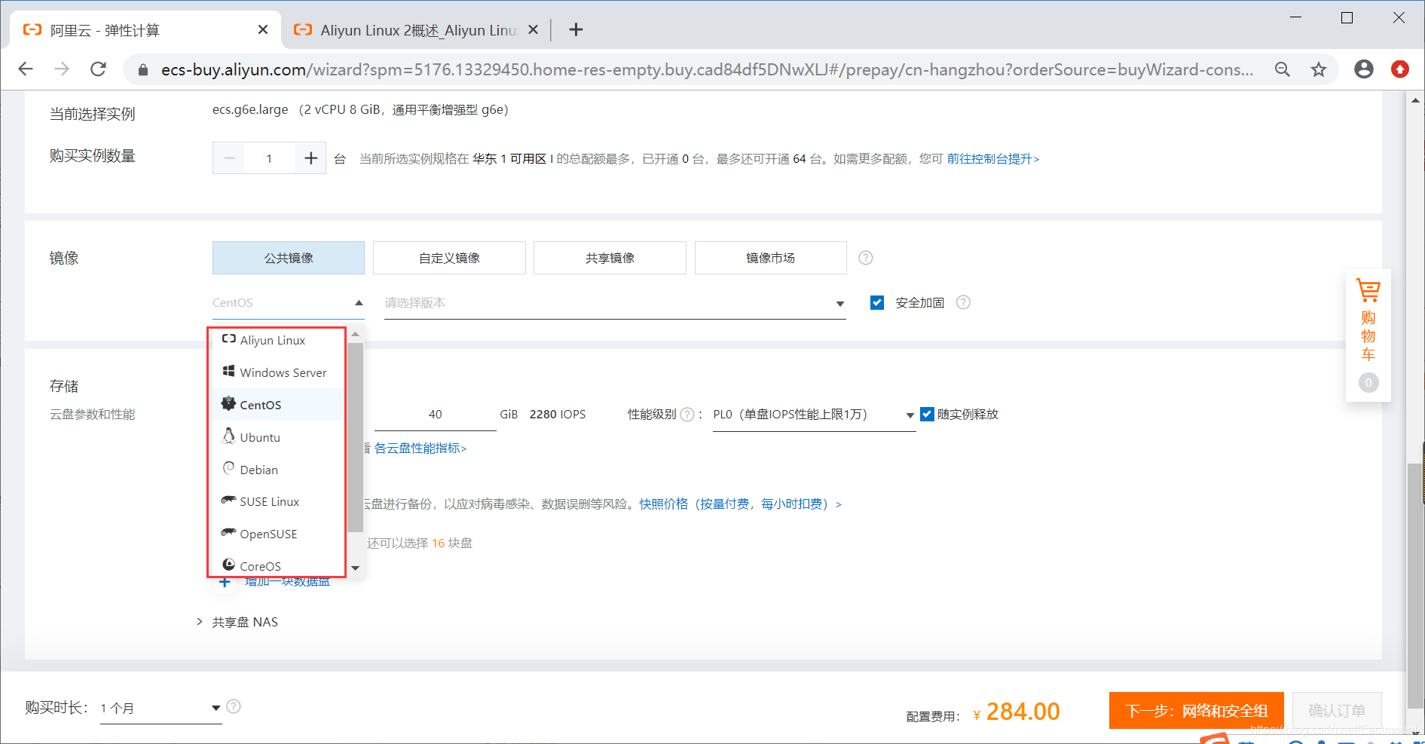Toggle the help icon beside 性能级别
The height and width of the screenshot is (744, 1425).
[687, 414]
